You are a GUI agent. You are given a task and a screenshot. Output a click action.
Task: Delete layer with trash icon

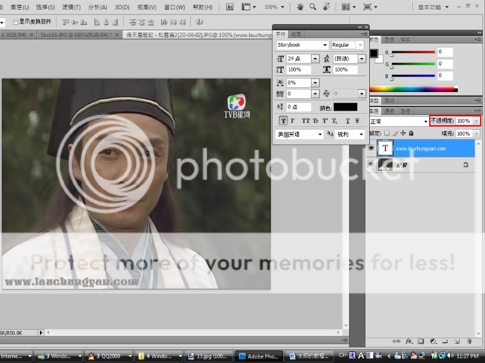(x=469, y=341)
